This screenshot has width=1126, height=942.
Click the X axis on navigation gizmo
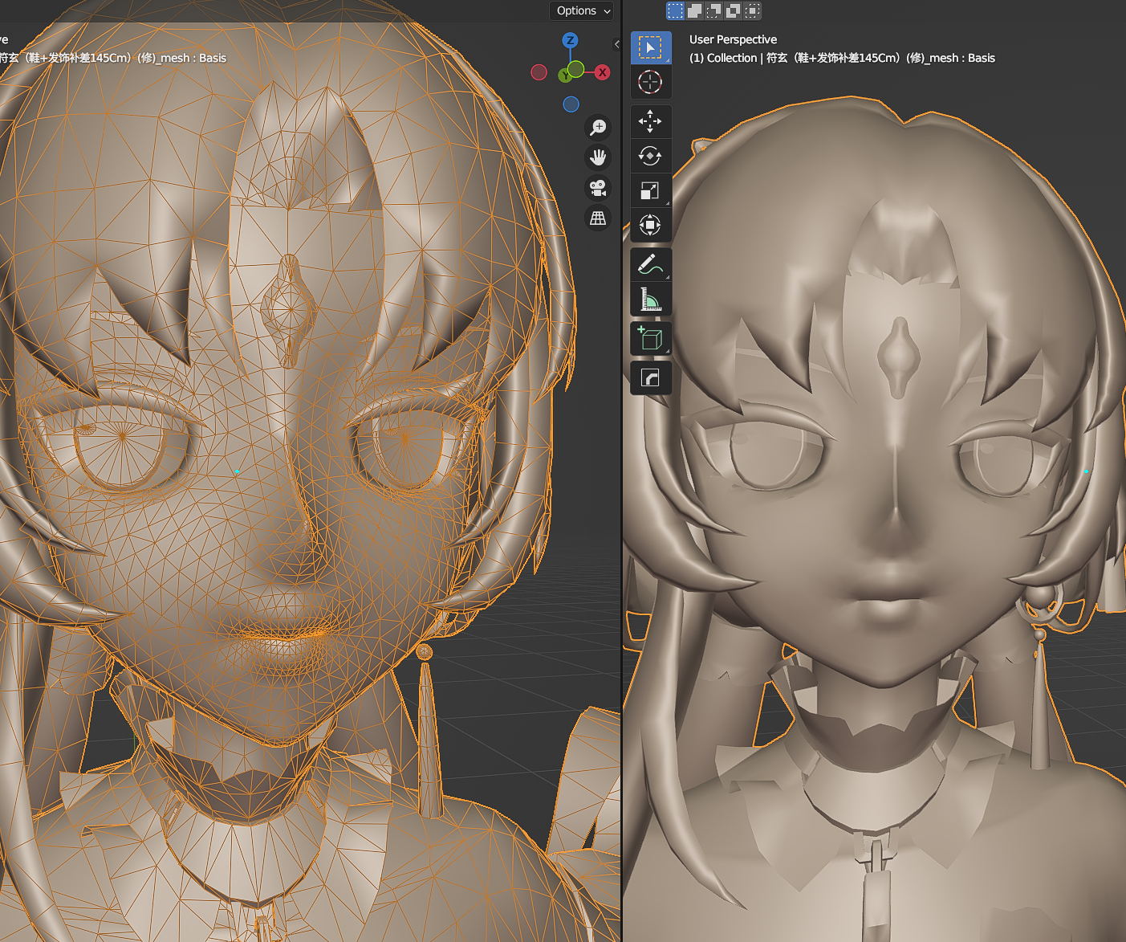click(602, 72)
